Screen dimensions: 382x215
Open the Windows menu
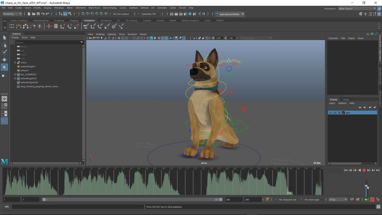point(59,8)
